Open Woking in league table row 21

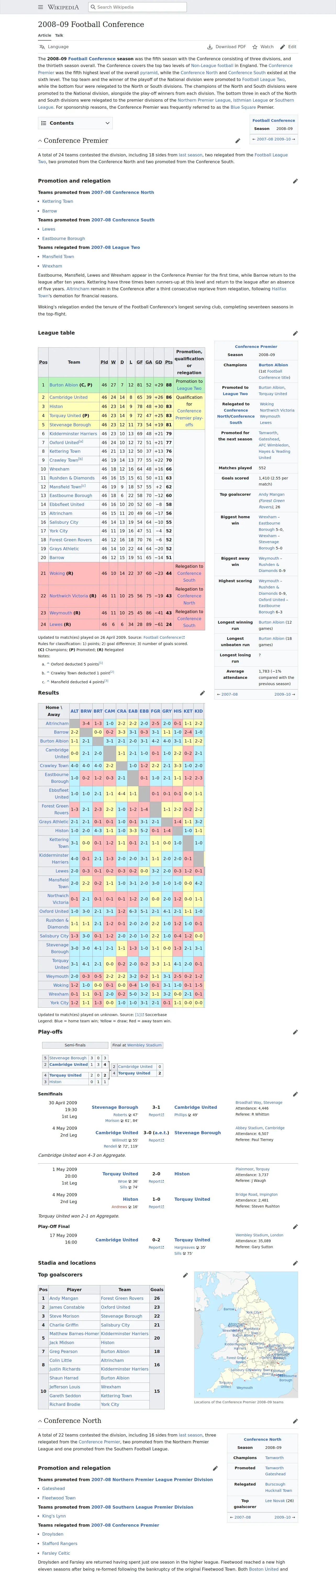(57, 574)
